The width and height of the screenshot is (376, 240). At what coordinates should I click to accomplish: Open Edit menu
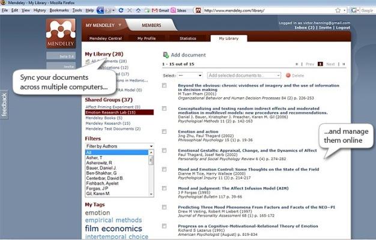pos(14,10)
